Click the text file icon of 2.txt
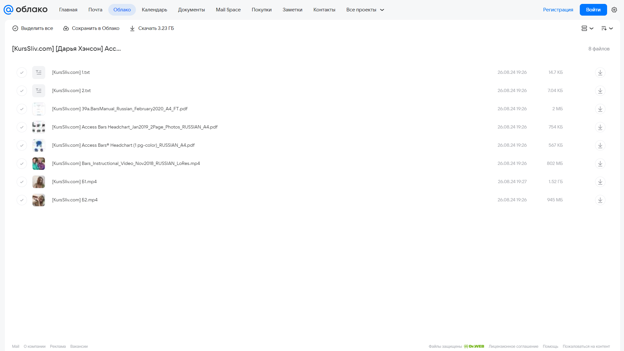This screenshot has height=351, width=624. (39, 91)
